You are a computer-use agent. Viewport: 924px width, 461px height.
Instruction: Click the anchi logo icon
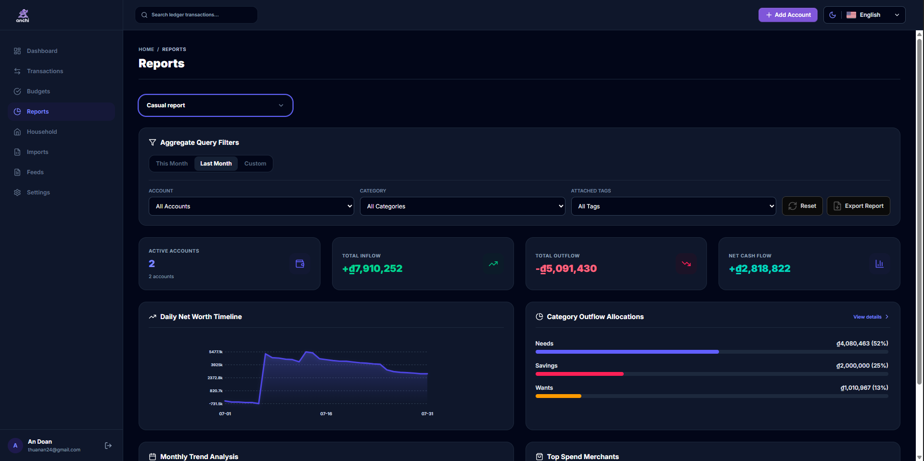point(23,15)
